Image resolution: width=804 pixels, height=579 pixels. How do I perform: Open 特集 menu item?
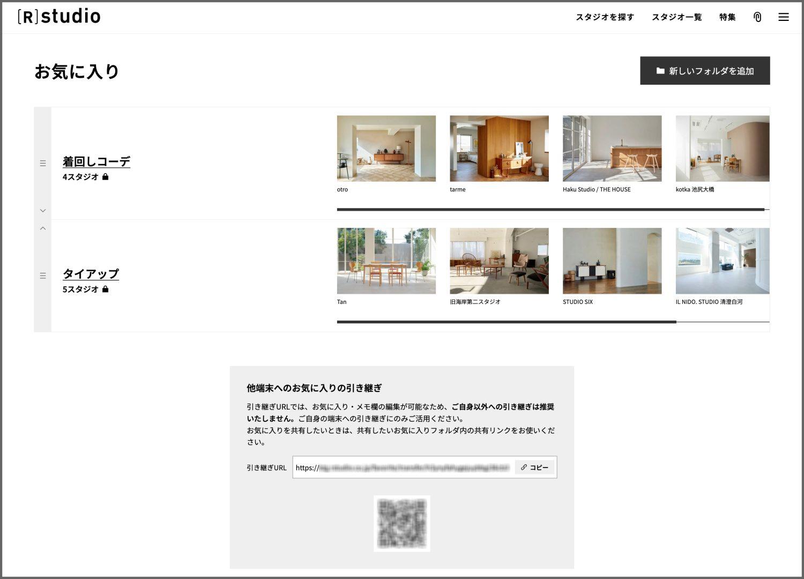pyautogui.click(x=727, y=17)
